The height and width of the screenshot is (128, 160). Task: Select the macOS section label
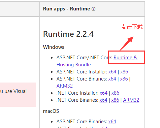51,111
